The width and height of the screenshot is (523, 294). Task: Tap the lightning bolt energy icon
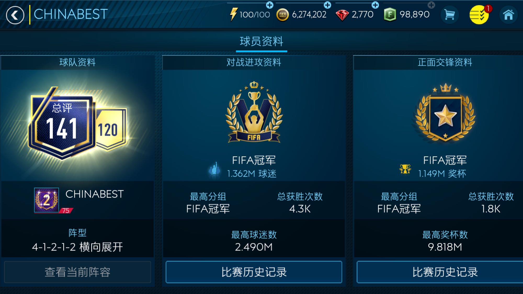click(x=233, y=14)
